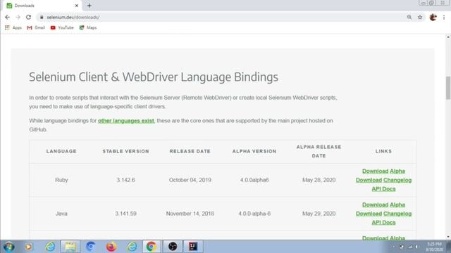Open a new browser tab
The image size is (451, 253).
pyautogui.click(x=89, y=6)
